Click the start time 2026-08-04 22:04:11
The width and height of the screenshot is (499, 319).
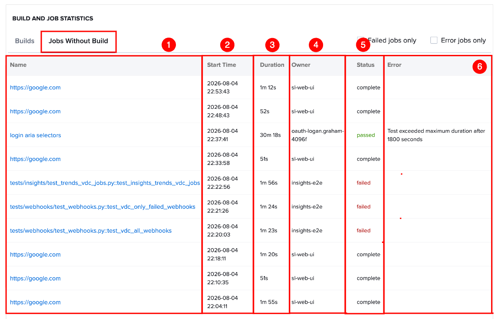pyautogui.click(x=222, y=302)
